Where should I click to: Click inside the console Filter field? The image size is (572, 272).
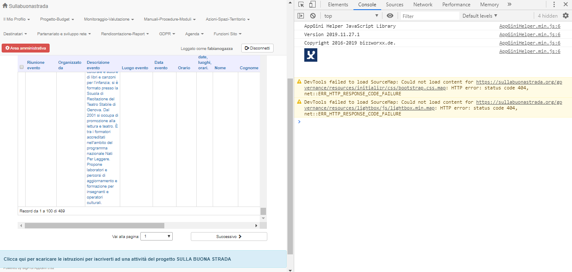click(x=429, y=16)
